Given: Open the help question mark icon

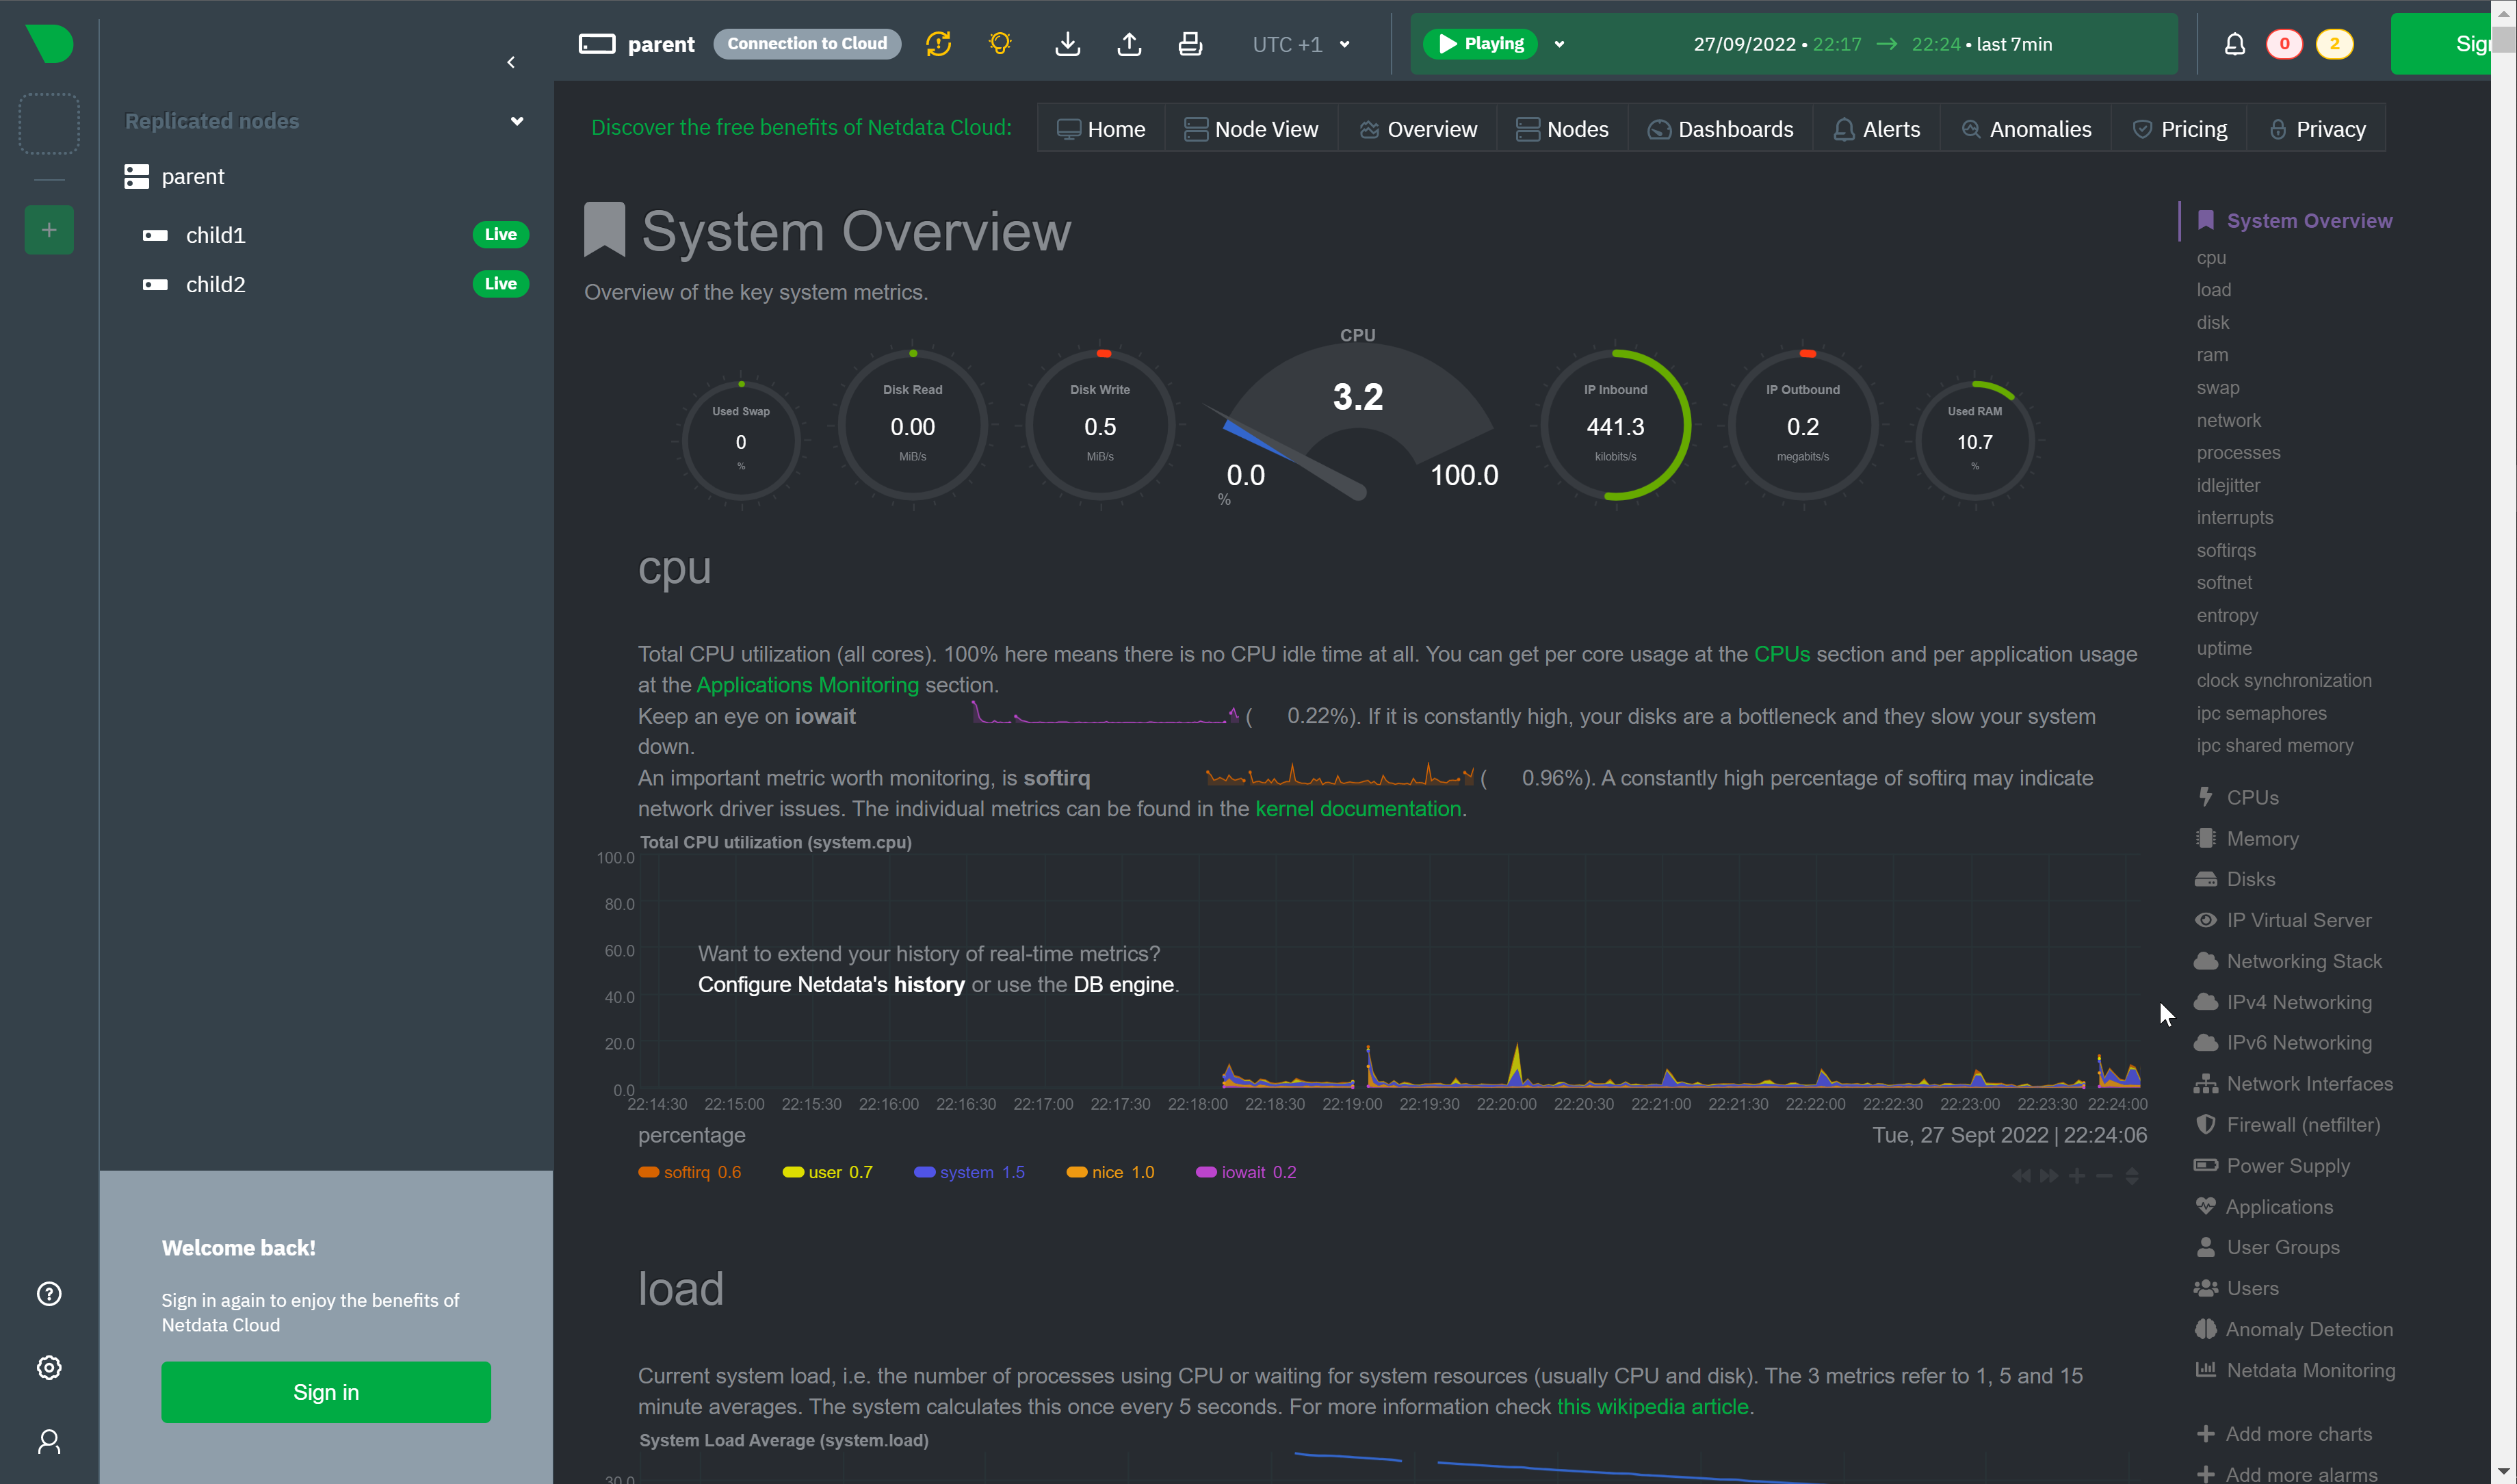Looking at the screenshot, I should tap(49, 1294).
